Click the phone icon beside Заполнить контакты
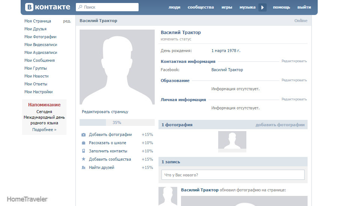 (x=83, y=151)
